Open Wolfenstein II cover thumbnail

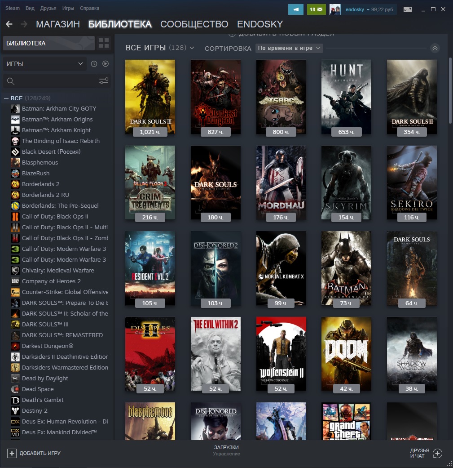tap(281, 354)
